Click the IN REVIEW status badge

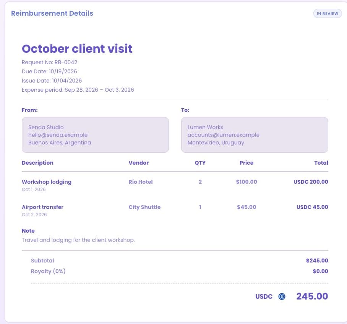328,13
